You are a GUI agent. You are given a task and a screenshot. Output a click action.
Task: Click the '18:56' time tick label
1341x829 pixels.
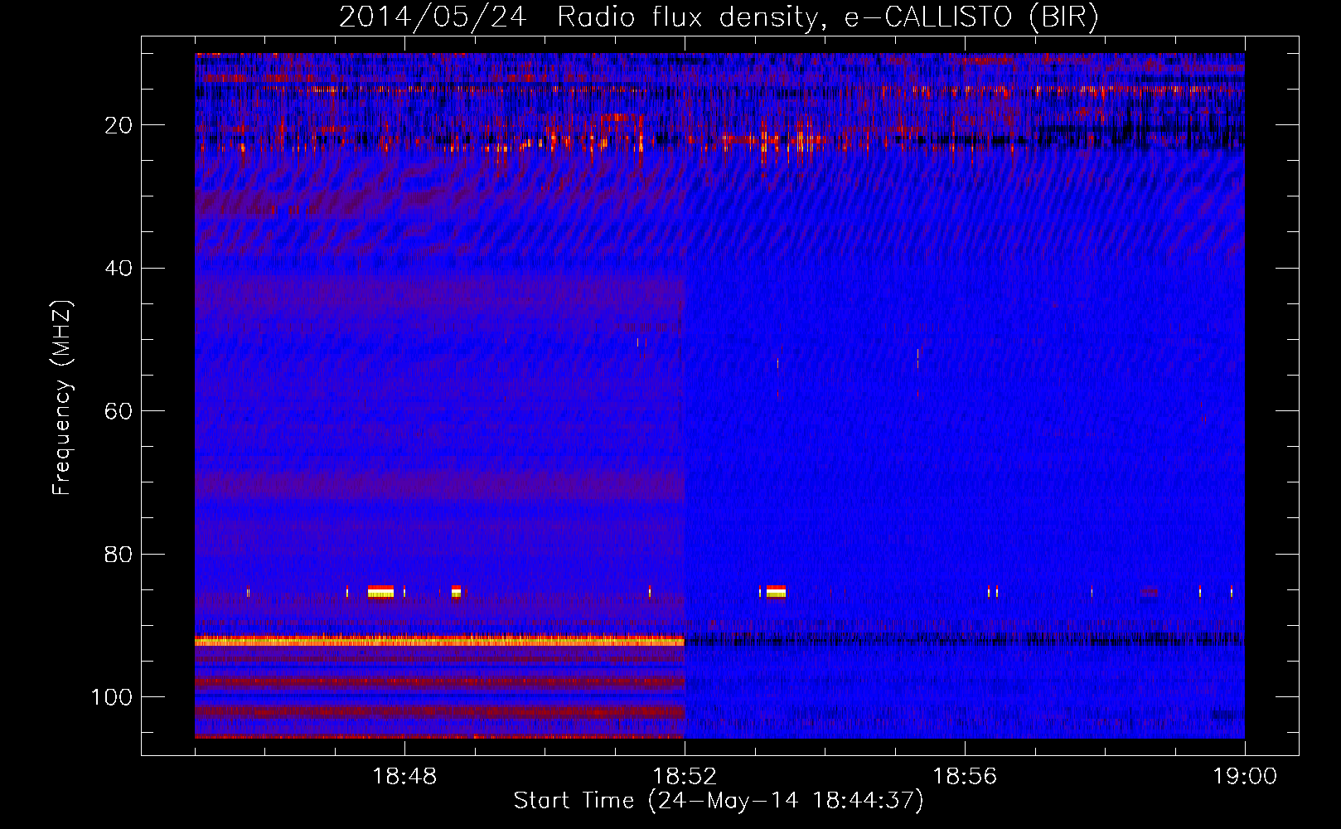click(965, 777)
